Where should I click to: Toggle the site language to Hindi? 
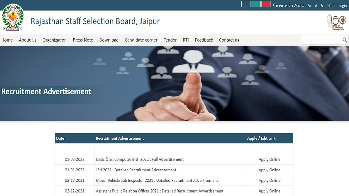331,5
